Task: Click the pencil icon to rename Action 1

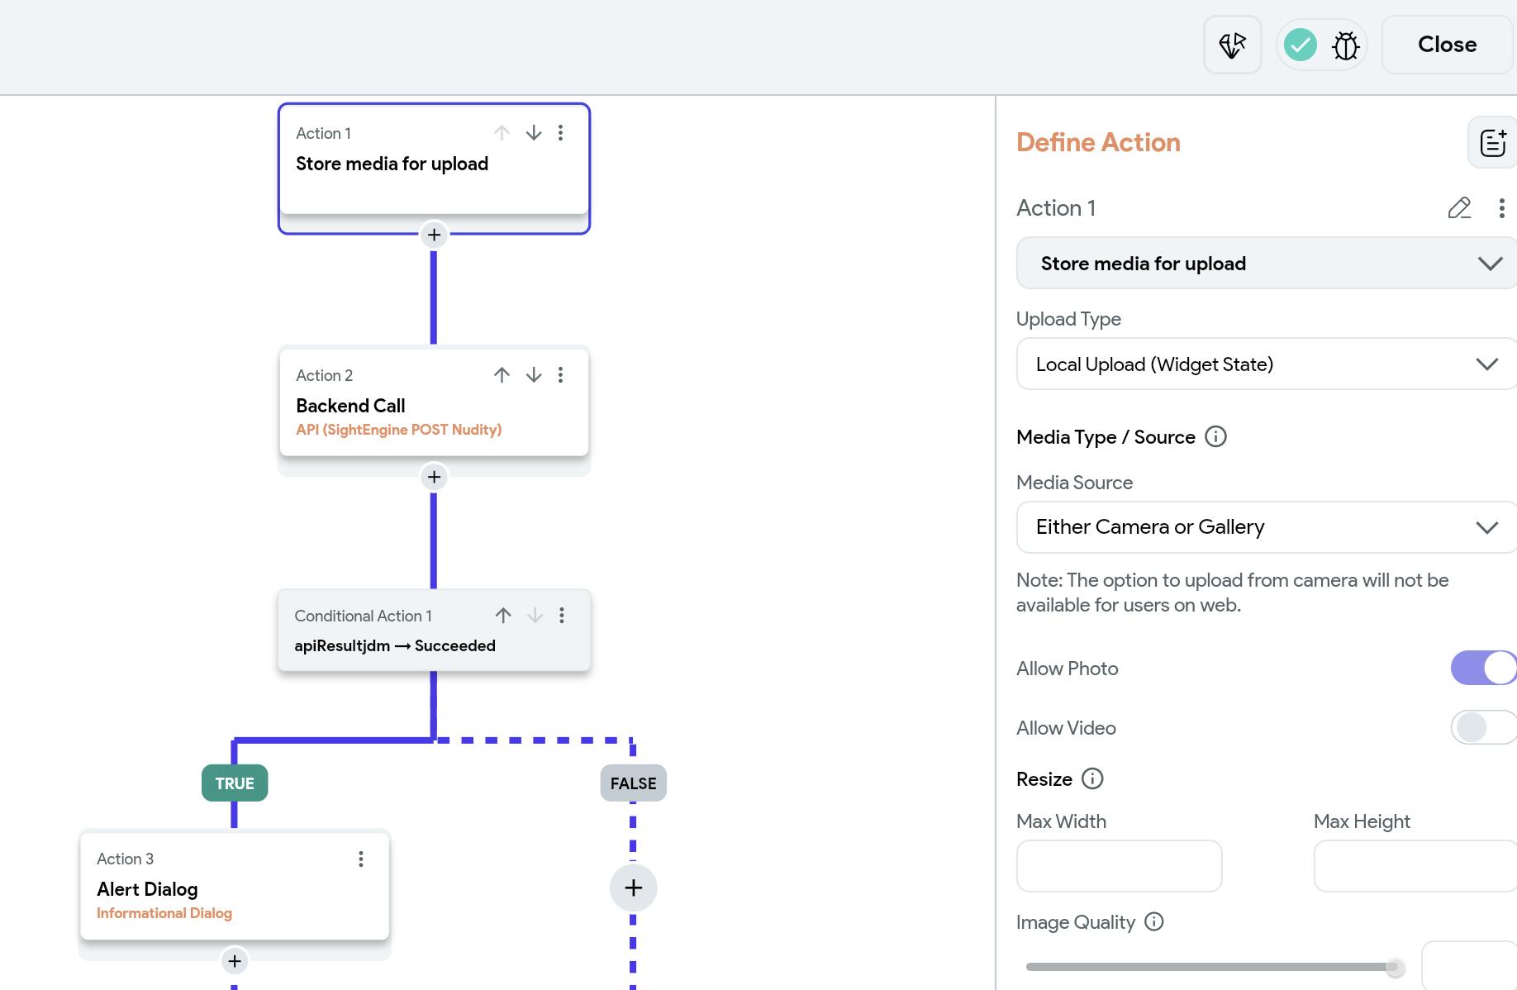Action: click(x=1459, y=208)
